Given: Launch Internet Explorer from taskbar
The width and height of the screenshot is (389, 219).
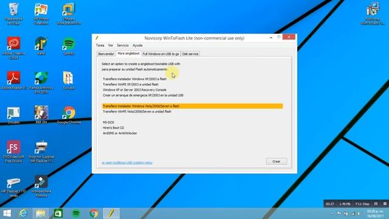Looking at the screenshot, I should point(23,214).
